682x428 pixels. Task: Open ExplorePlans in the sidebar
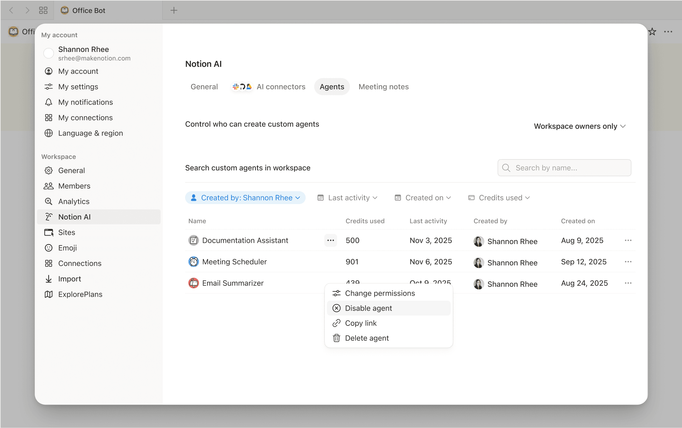80,294
